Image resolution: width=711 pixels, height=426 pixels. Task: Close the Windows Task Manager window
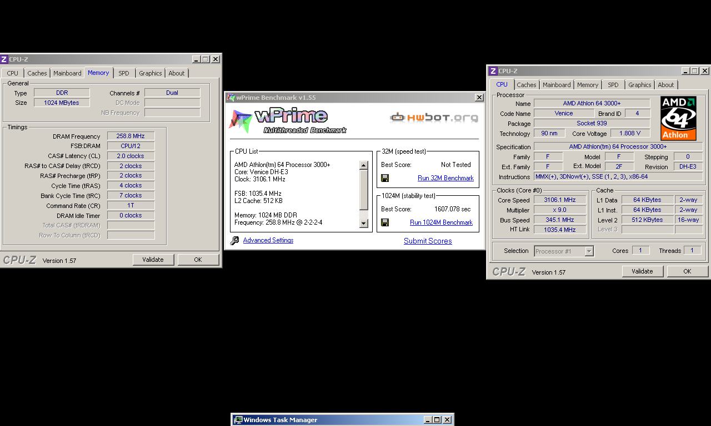tap(447, 420)
